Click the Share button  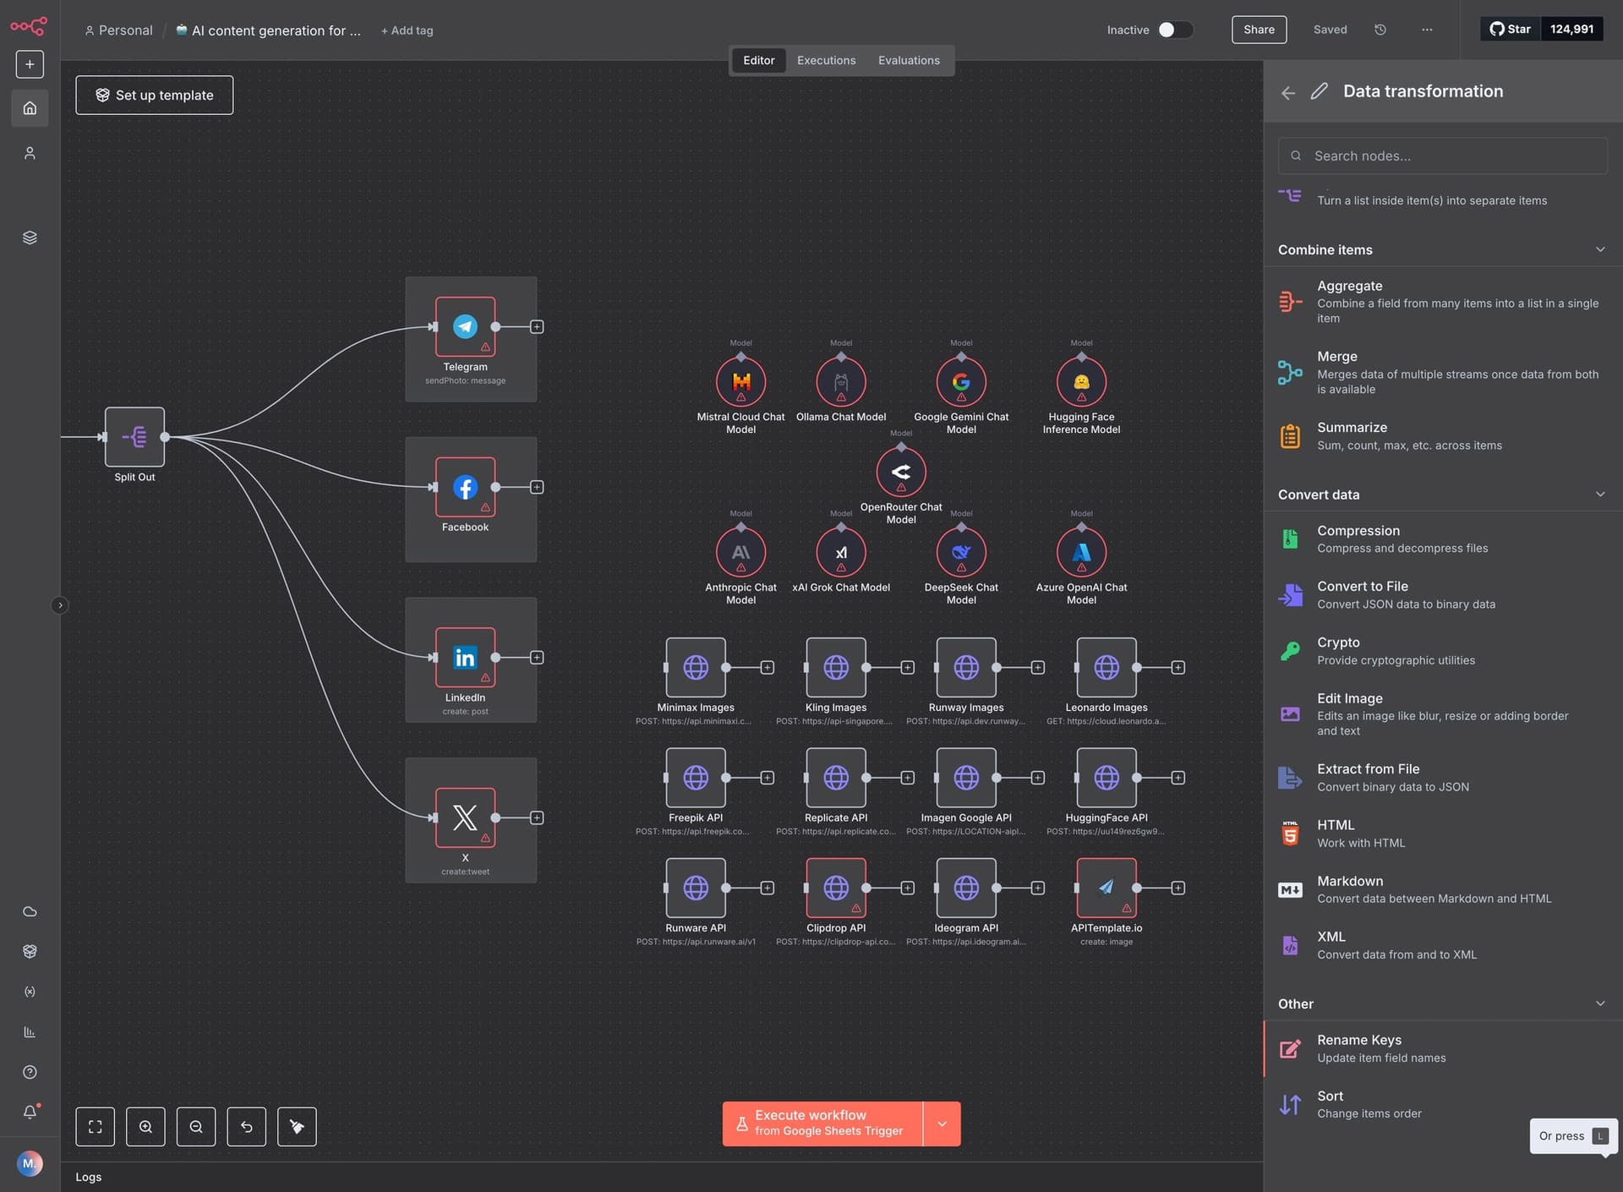coord(1259,30)
